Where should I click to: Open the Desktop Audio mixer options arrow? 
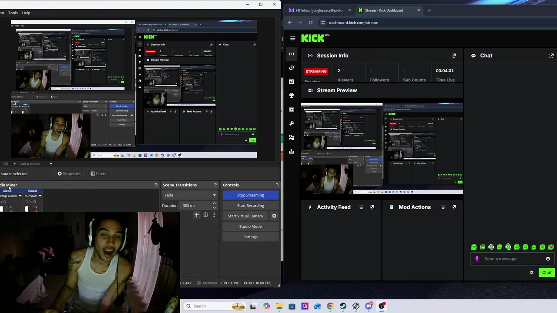pyautogui.click(x=20, y=196)
